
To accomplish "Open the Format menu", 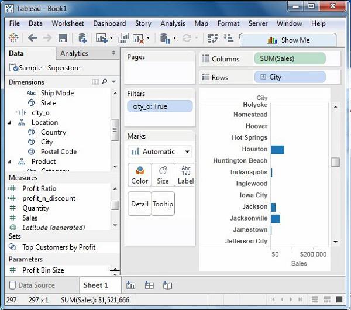I will [x=228, y=23].
